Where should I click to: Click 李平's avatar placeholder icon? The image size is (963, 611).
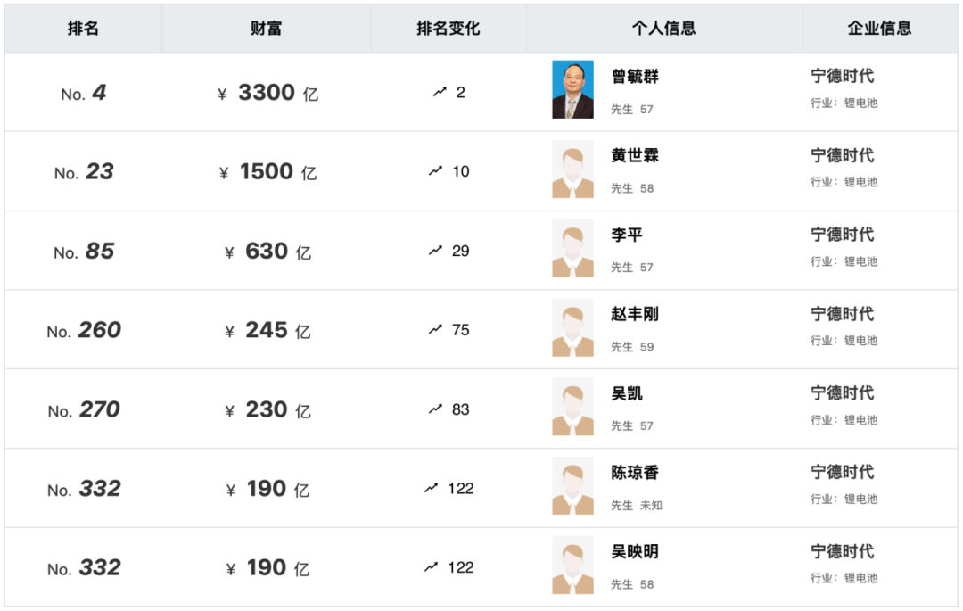click(572, 249)
